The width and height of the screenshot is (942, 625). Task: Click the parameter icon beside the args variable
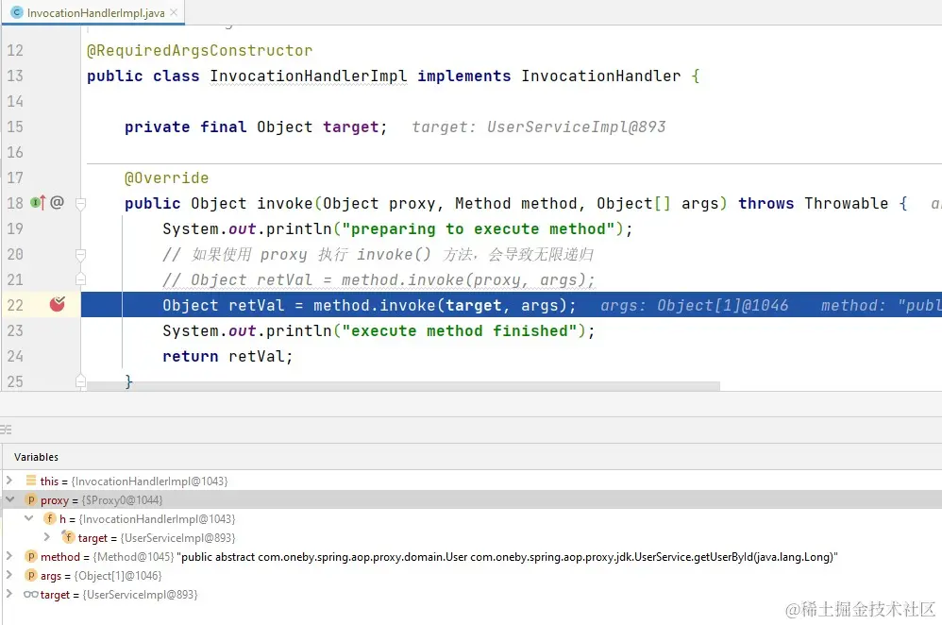pyautogui.click(x=32, y=575)
